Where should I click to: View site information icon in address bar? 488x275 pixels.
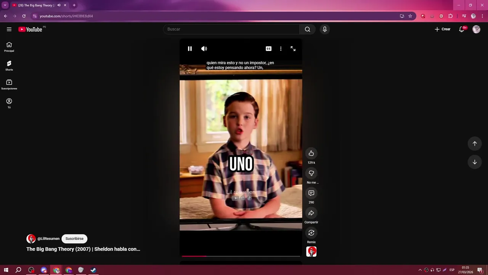coord(35,16)
